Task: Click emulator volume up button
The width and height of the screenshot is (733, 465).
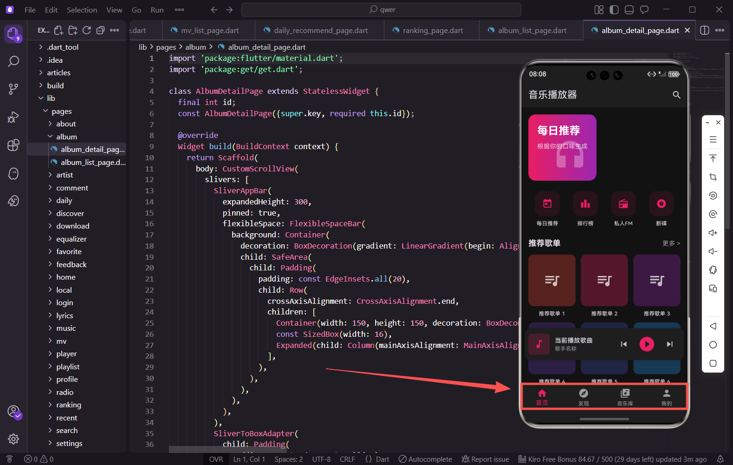Action: pos(713,233)
